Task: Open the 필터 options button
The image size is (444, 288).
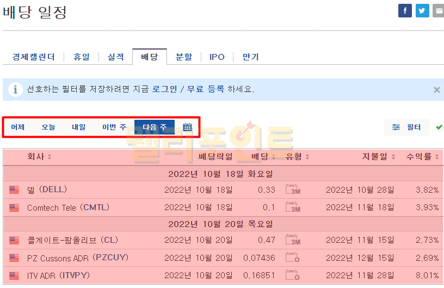Action: [406, 127]
